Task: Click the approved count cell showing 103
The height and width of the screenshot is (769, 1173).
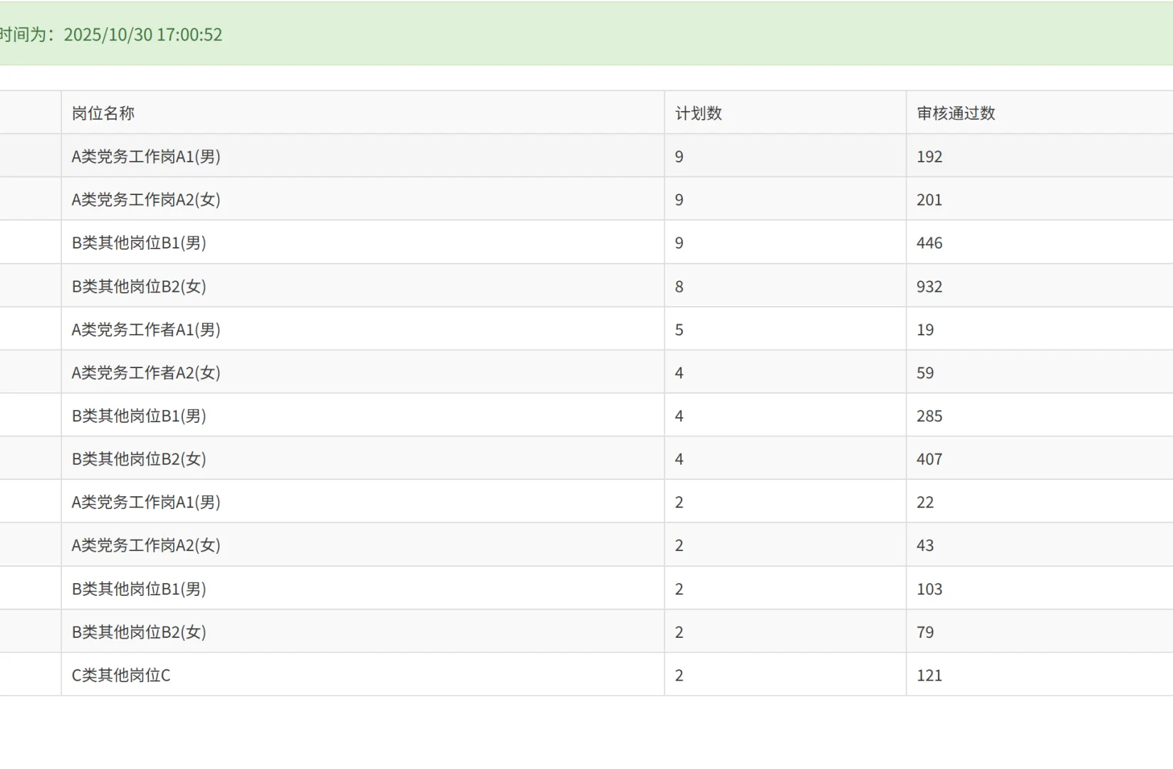Action: (1039, 589)
